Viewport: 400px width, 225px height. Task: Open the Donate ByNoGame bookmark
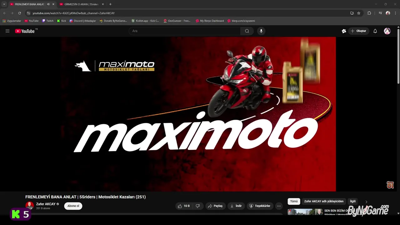[x=113, y=21]
